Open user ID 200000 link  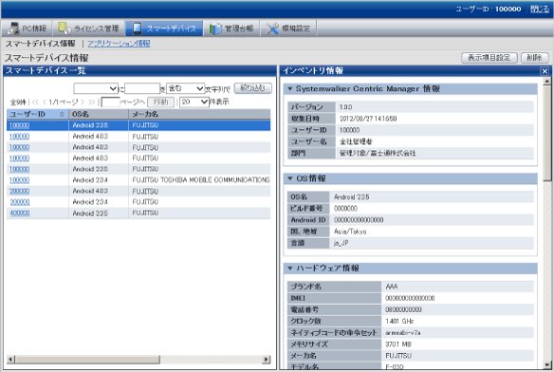pyautogui.click(x=19, y=192)
